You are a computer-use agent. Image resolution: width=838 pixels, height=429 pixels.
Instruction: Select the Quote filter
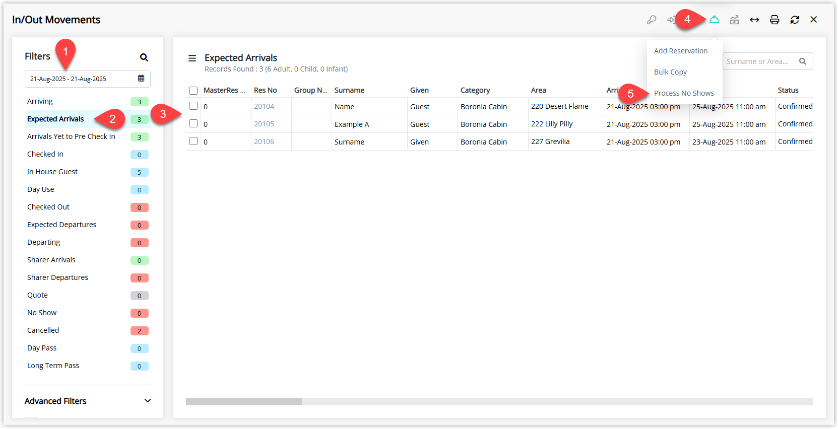click(88, 295)
